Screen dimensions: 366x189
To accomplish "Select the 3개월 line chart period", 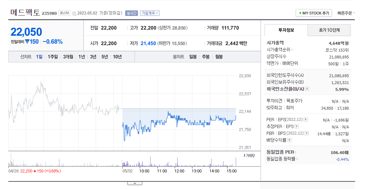I will point(68,57).
